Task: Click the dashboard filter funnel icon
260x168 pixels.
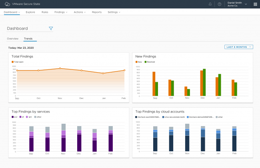Action: [x=51, y=28]
